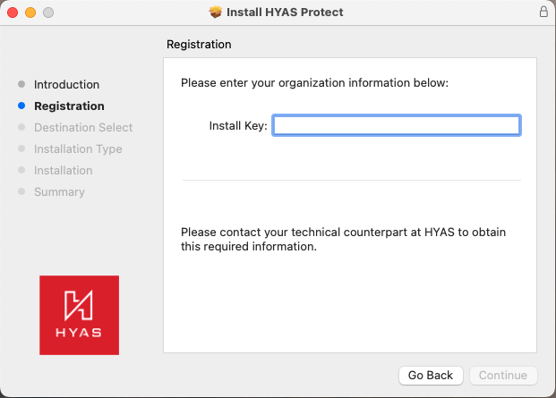The height and width of the screenshot is (398, 556).
Task: Select the Registration step in the sidebar
Action: click(69, 106)
